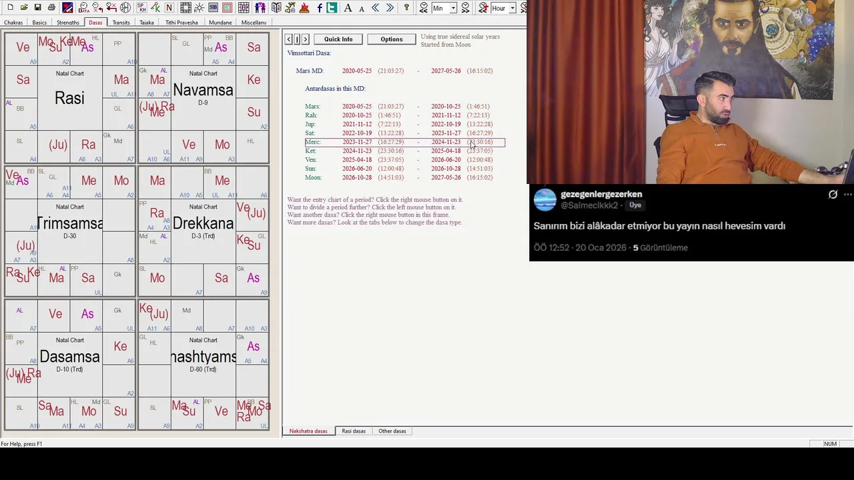Switch to the Basics tab
The image size is (854, 480).
coord(39,23)
